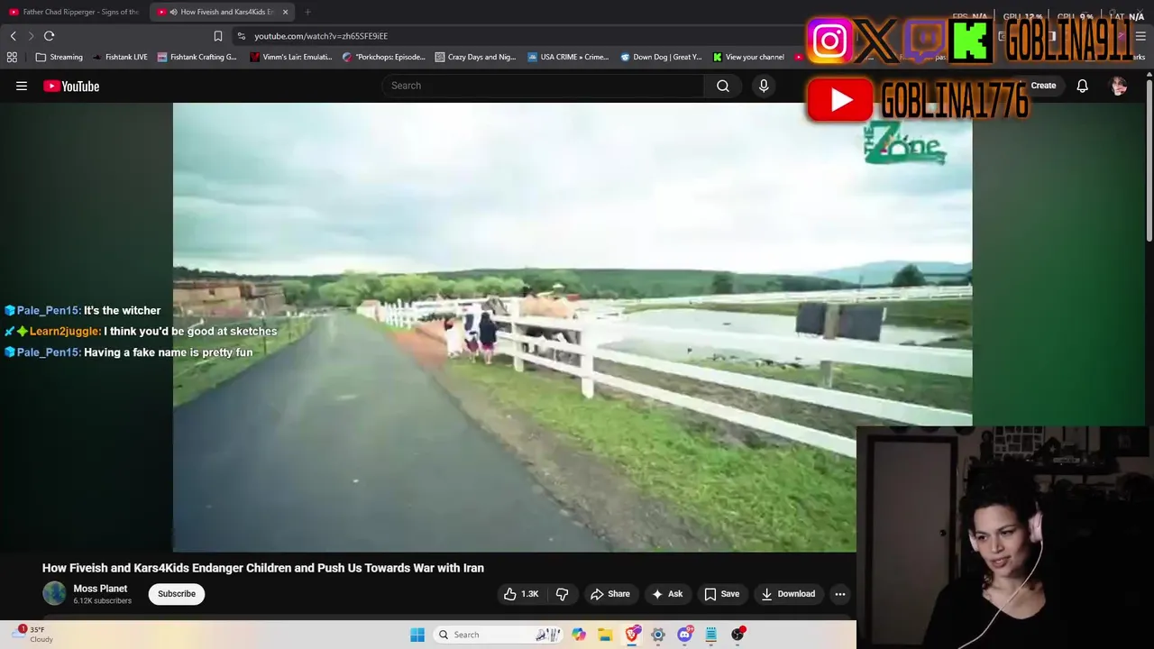Switch to Brave browser taskbar icon
The width and height of the screenshot is (1154, 649).
tap(632, 635)
